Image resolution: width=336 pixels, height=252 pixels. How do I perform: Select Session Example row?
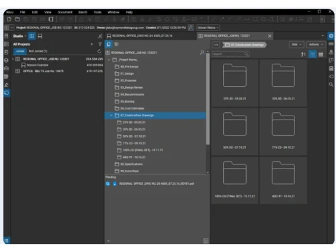click(x=58, y=65)
